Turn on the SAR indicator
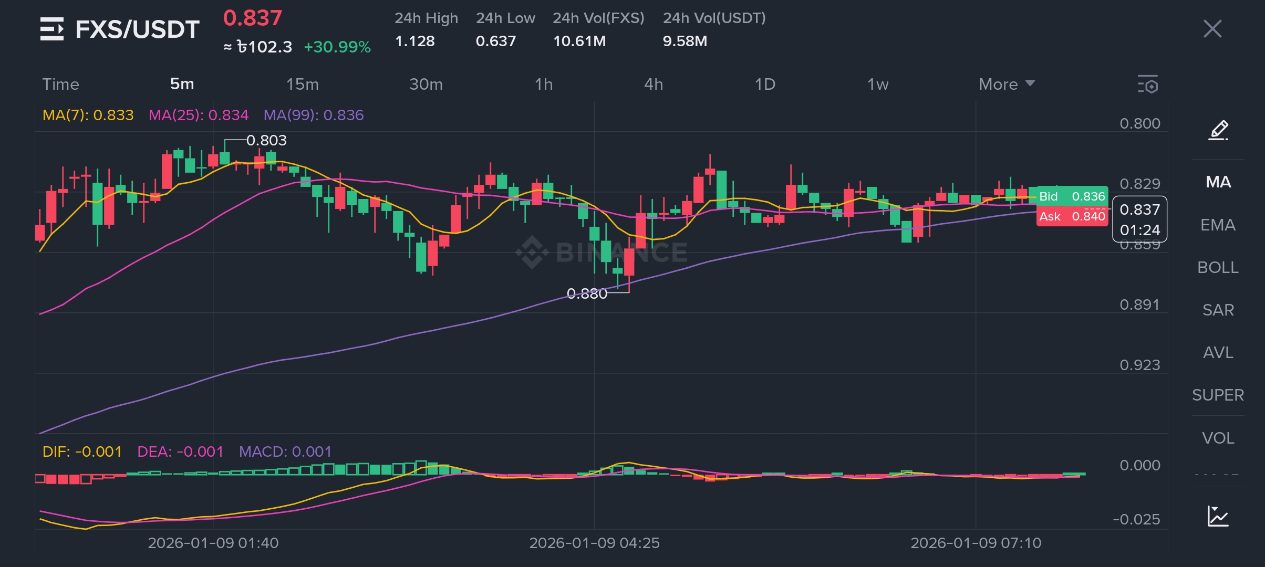Screen dimensions: 1265x567 coord(1218,310)
